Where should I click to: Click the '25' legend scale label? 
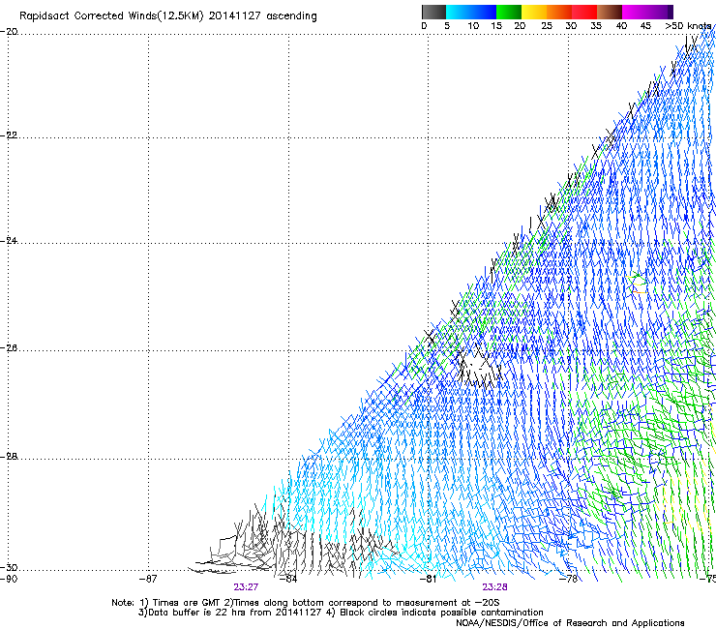coord(547,26)
